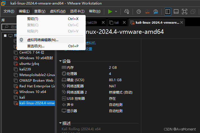Click the monitor icon beside 显示器
This screenshot has height=133, width=200.
pyautogui.click(x=64, y=111)
